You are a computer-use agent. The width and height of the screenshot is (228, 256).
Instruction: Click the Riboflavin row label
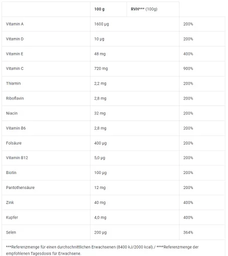15,98
